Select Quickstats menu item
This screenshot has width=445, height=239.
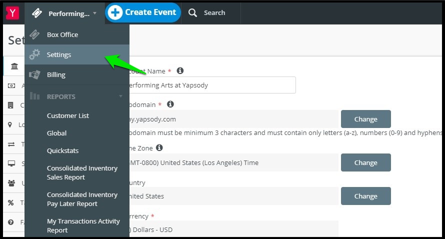click(62, 150)
